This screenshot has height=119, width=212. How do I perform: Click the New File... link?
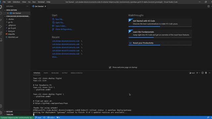tap(58, 19)
